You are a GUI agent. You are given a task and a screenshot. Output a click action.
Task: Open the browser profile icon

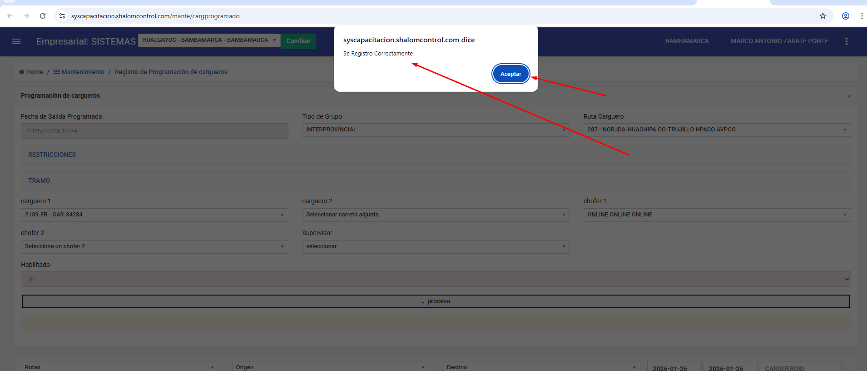(x=845, y=16)
